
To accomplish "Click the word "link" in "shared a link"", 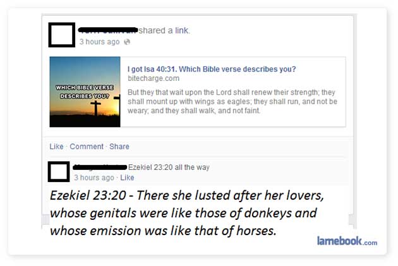I will (182, 30).
